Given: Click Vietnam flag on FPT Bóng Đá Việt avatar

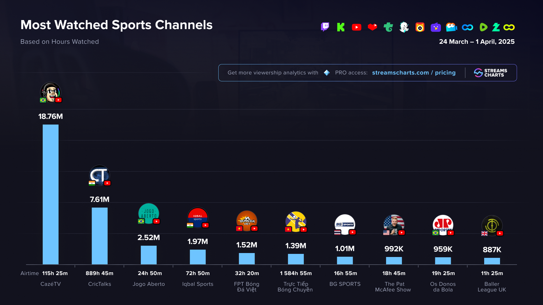Looking at the screenshot, I should 239,228.
